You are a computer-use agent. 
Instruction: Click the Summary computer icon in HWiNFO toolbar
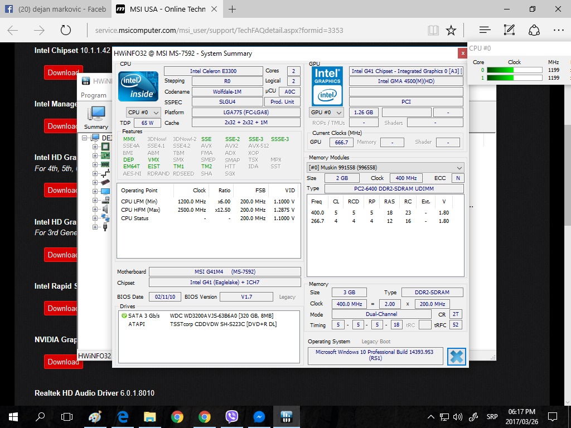pos(96,114)
